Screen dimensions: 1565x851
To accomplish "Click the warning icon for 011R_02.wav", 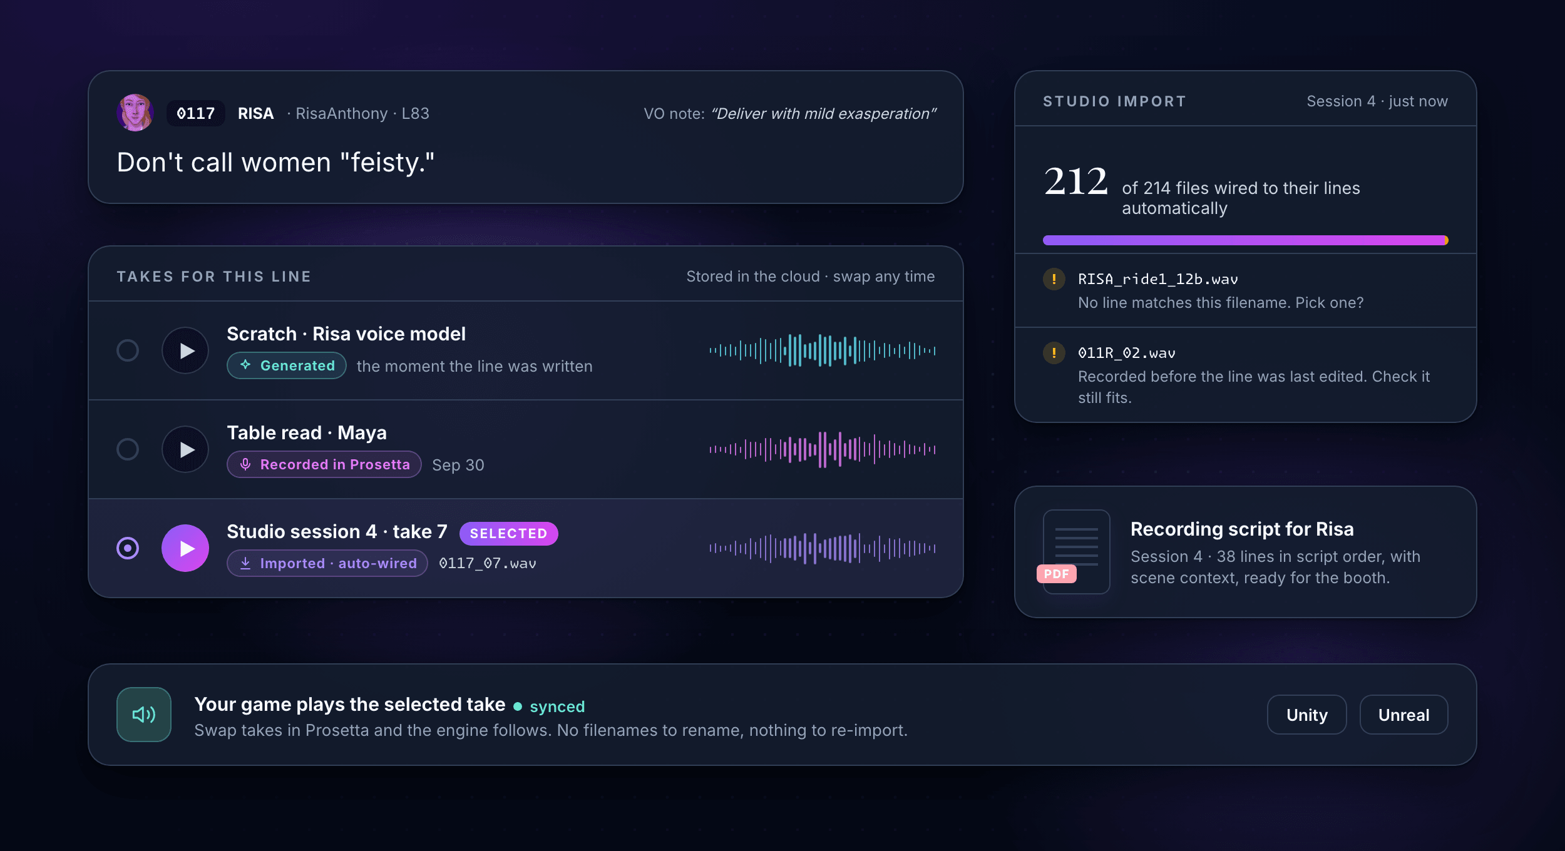I will (x=1054, y=353).
